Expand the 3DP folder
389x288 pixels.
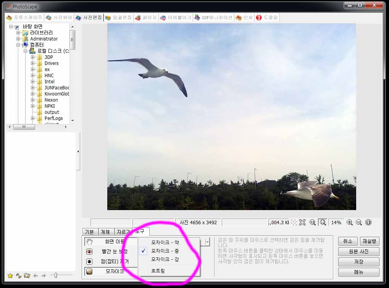(x=32, y=57)
